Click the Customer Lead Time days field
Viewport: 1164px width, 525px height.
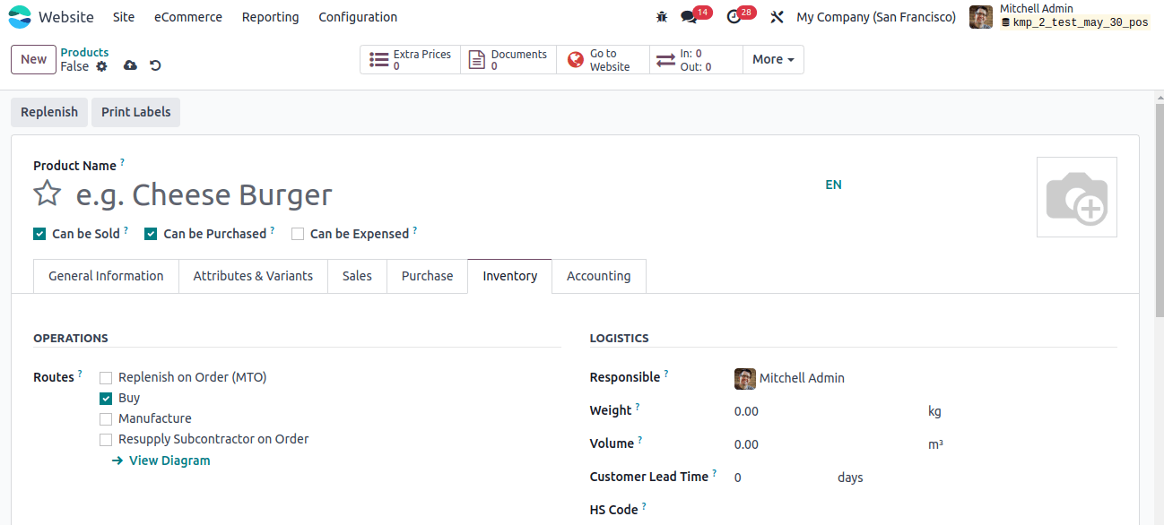782,478
